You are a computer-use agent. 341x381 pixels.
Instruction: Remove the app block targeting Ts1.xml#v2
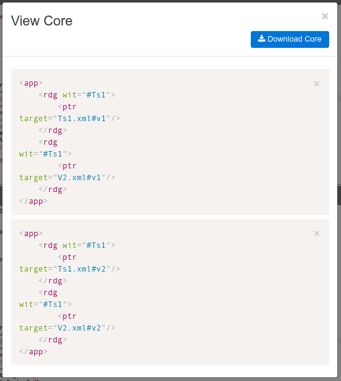317,234
